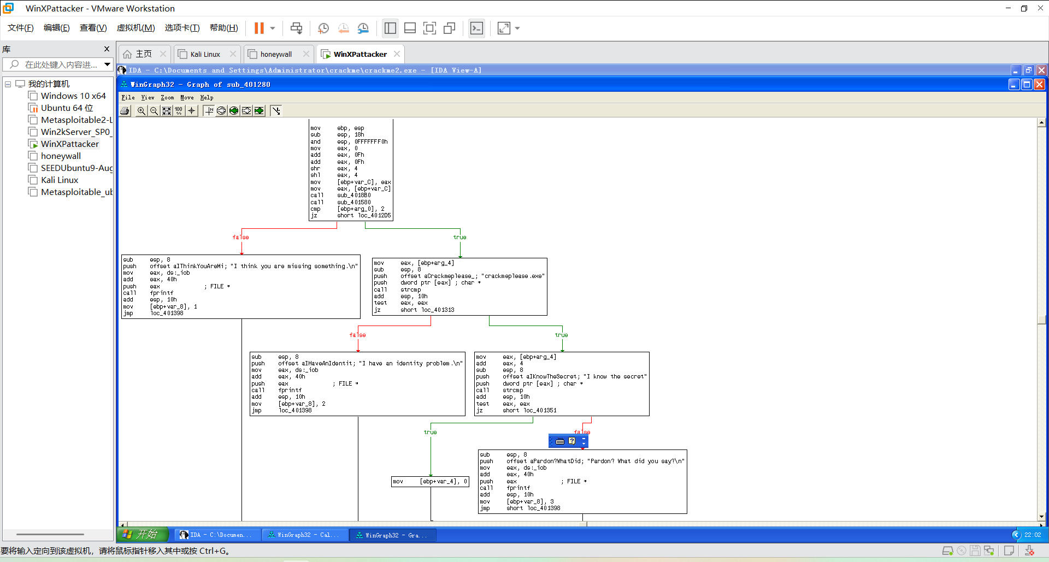Viewport: 1049px width, 562px height.
Task: Collapse the 我的计算机 tree node
Action: (x=8, y=84)
